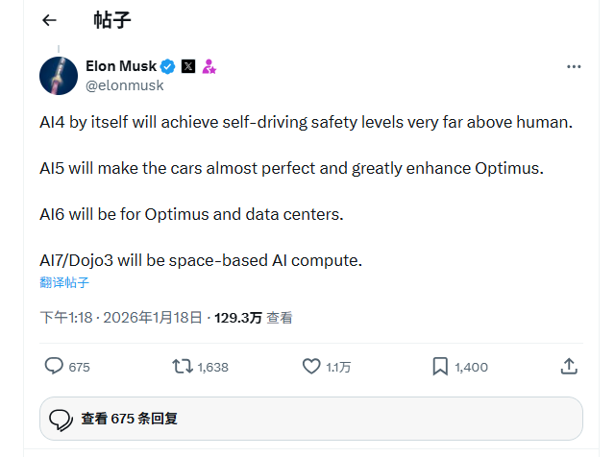The height and width of the screenshot is (457, 615).
Task: Bookmark the post with the bookmark icon
Action: pyautogui.click(x=440, y=366)
